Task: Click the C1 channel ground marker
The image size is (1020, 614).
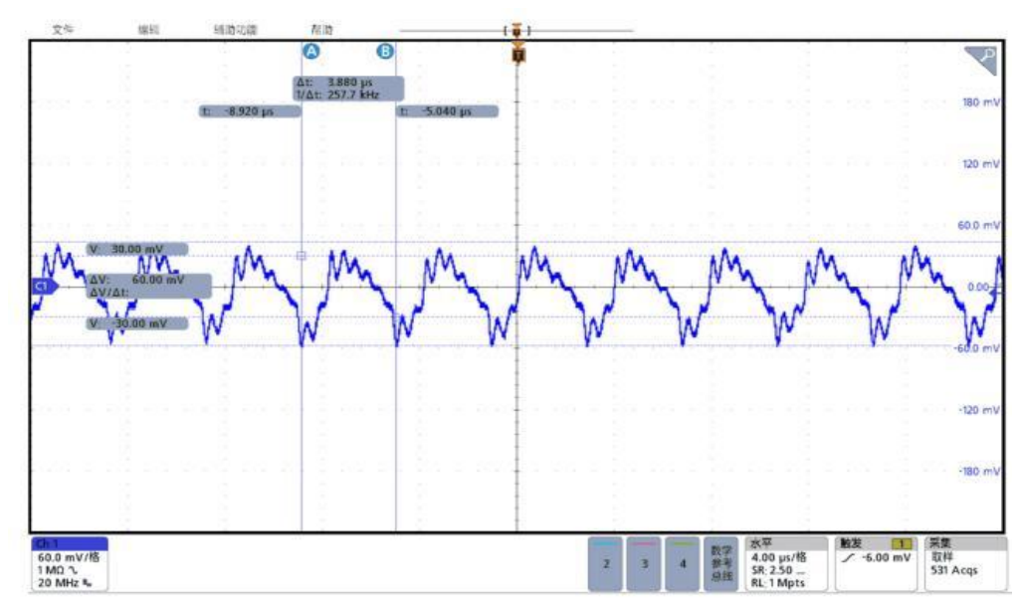Action: [x=45, y=287]
